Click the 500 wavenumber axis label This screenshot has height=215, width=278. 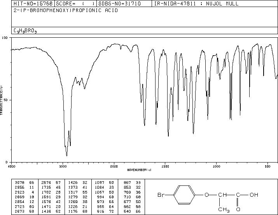click(268, 166)
